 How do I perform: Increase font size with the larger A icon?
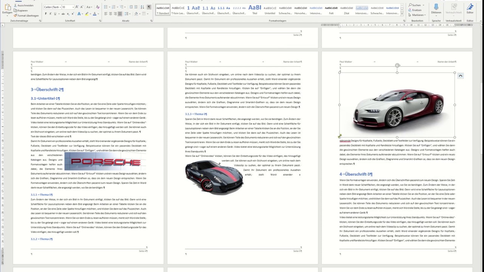pyautogui.click(x=77, y=7)
